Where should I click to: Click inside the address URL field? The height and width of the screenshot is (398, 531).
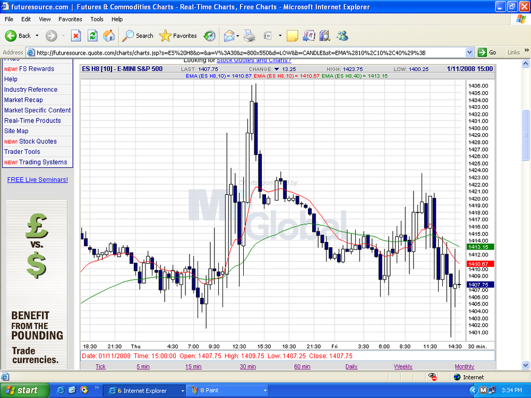tap(251, 53)
